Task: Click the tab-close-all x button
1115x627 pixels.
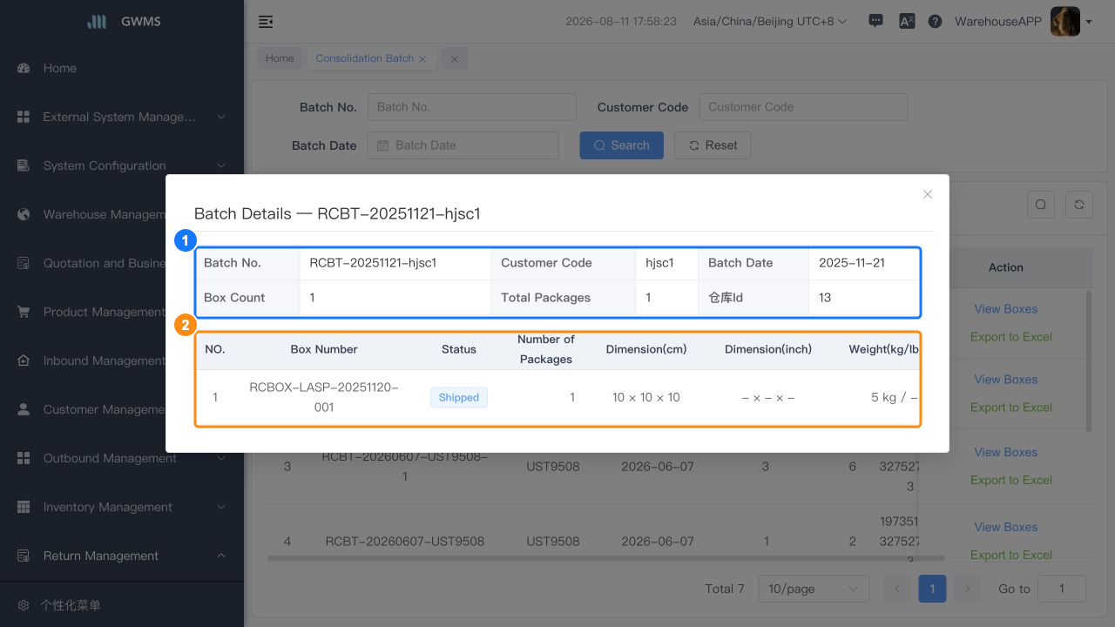Action: click(455, 58)
